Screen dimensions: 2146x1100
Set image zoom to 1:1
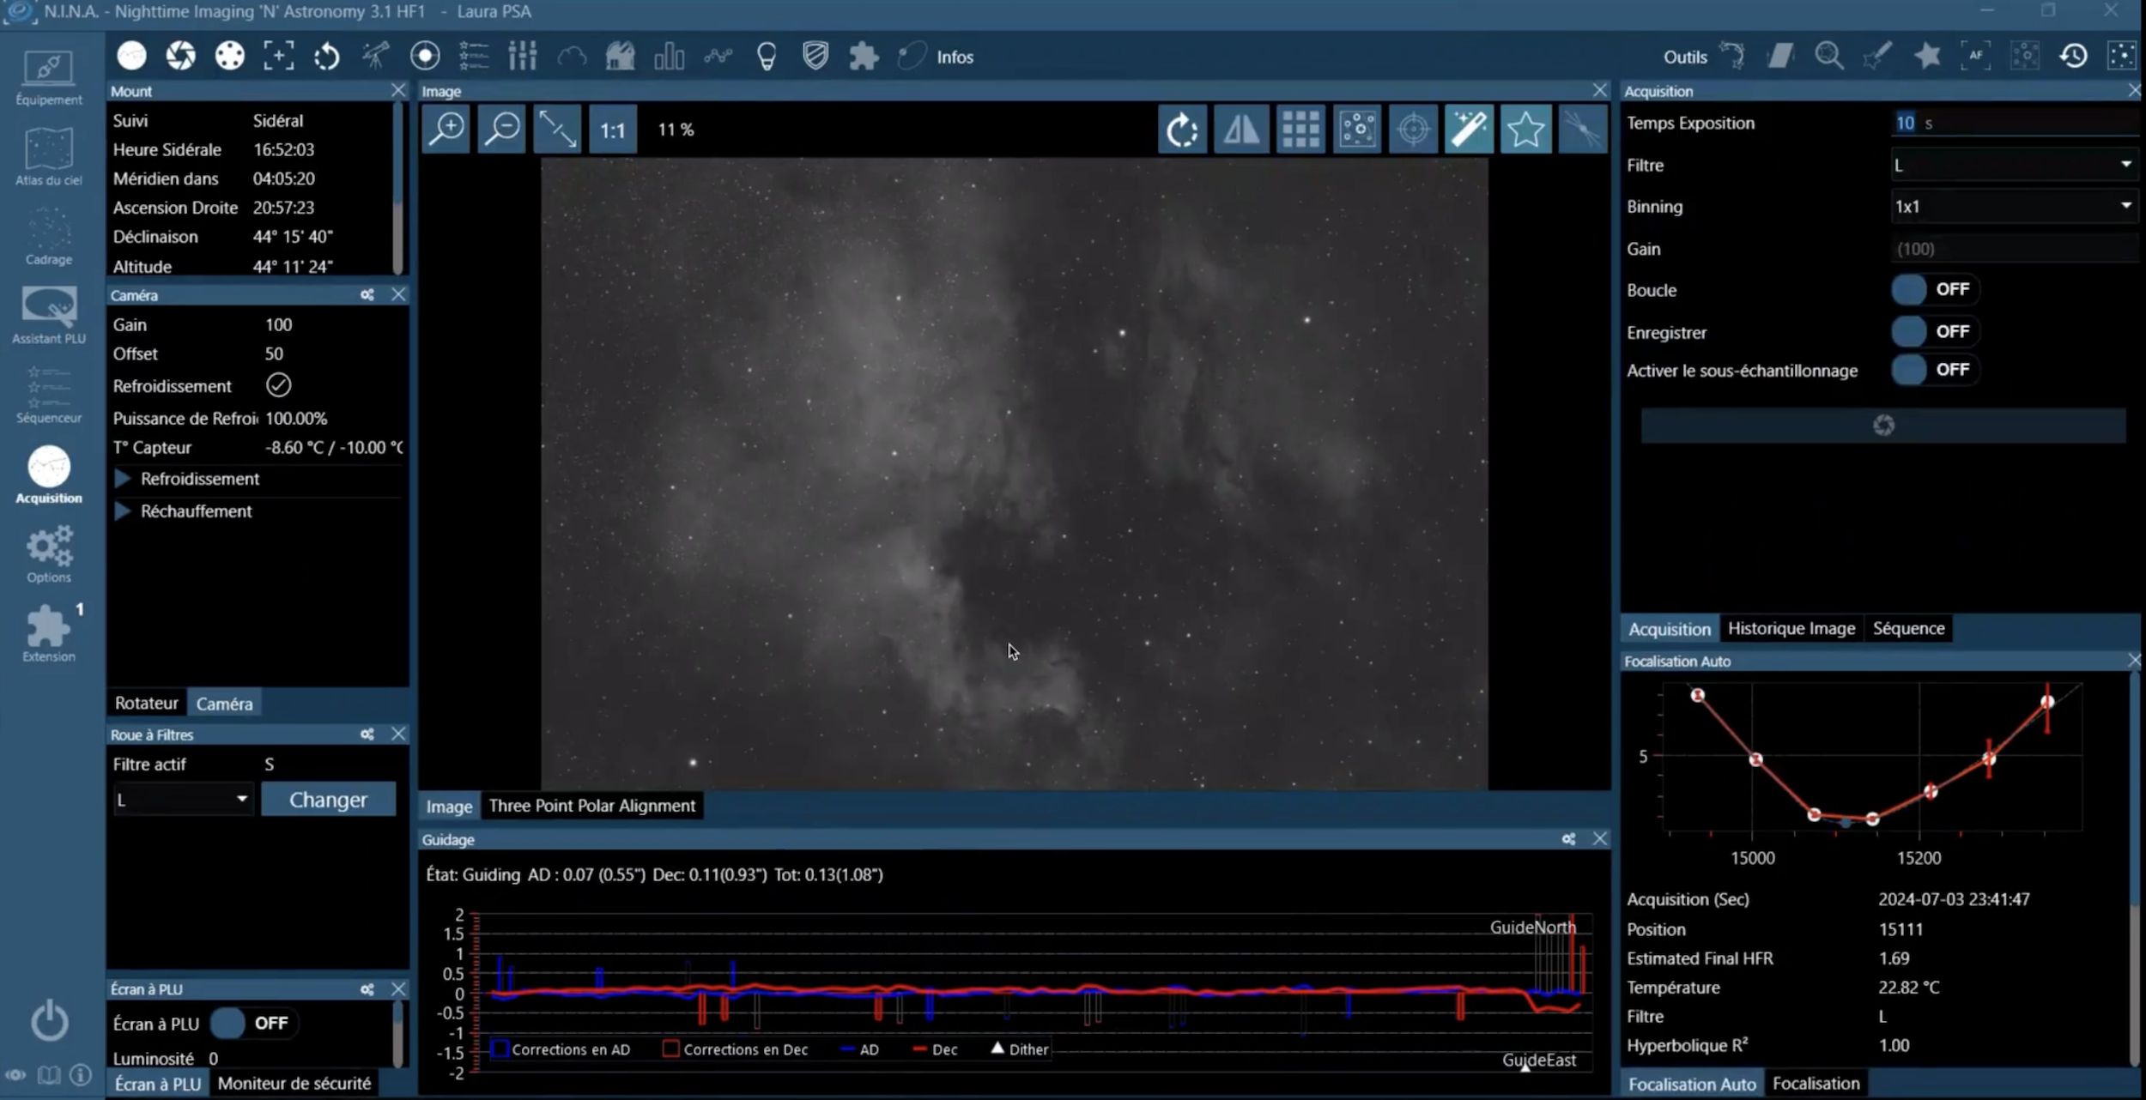612,130
